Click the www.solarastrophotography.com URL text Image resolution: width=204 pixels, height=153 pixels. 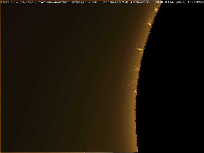(68, 2)
